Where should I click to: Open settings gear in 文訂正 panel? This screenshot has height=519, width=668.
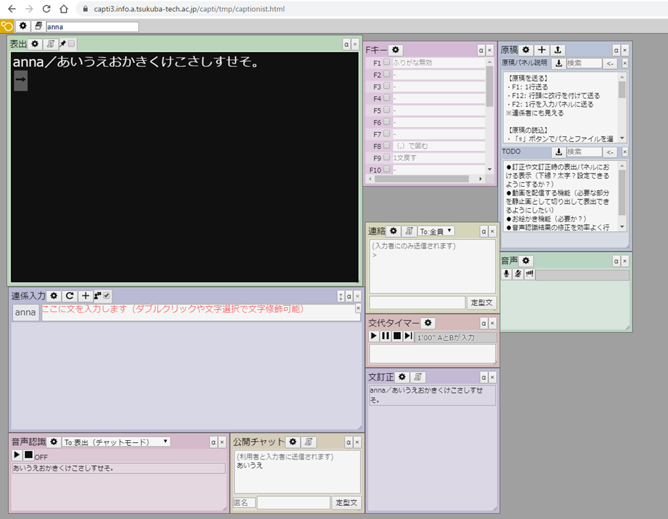(x=401, y=377)
